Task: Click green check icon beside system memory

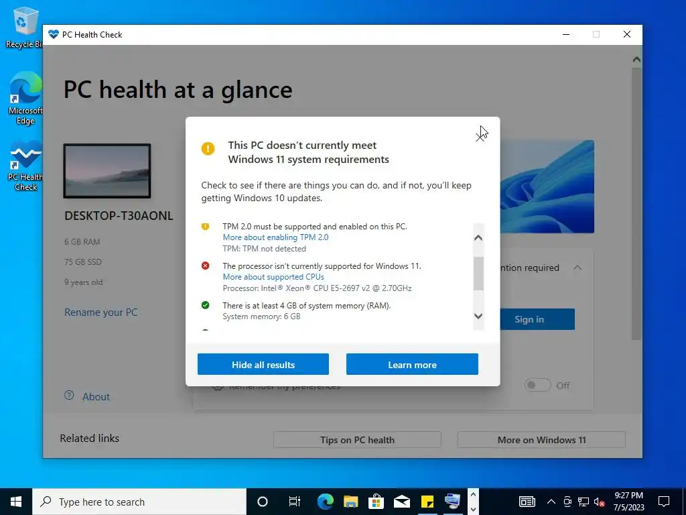Action: pos(205,305)
